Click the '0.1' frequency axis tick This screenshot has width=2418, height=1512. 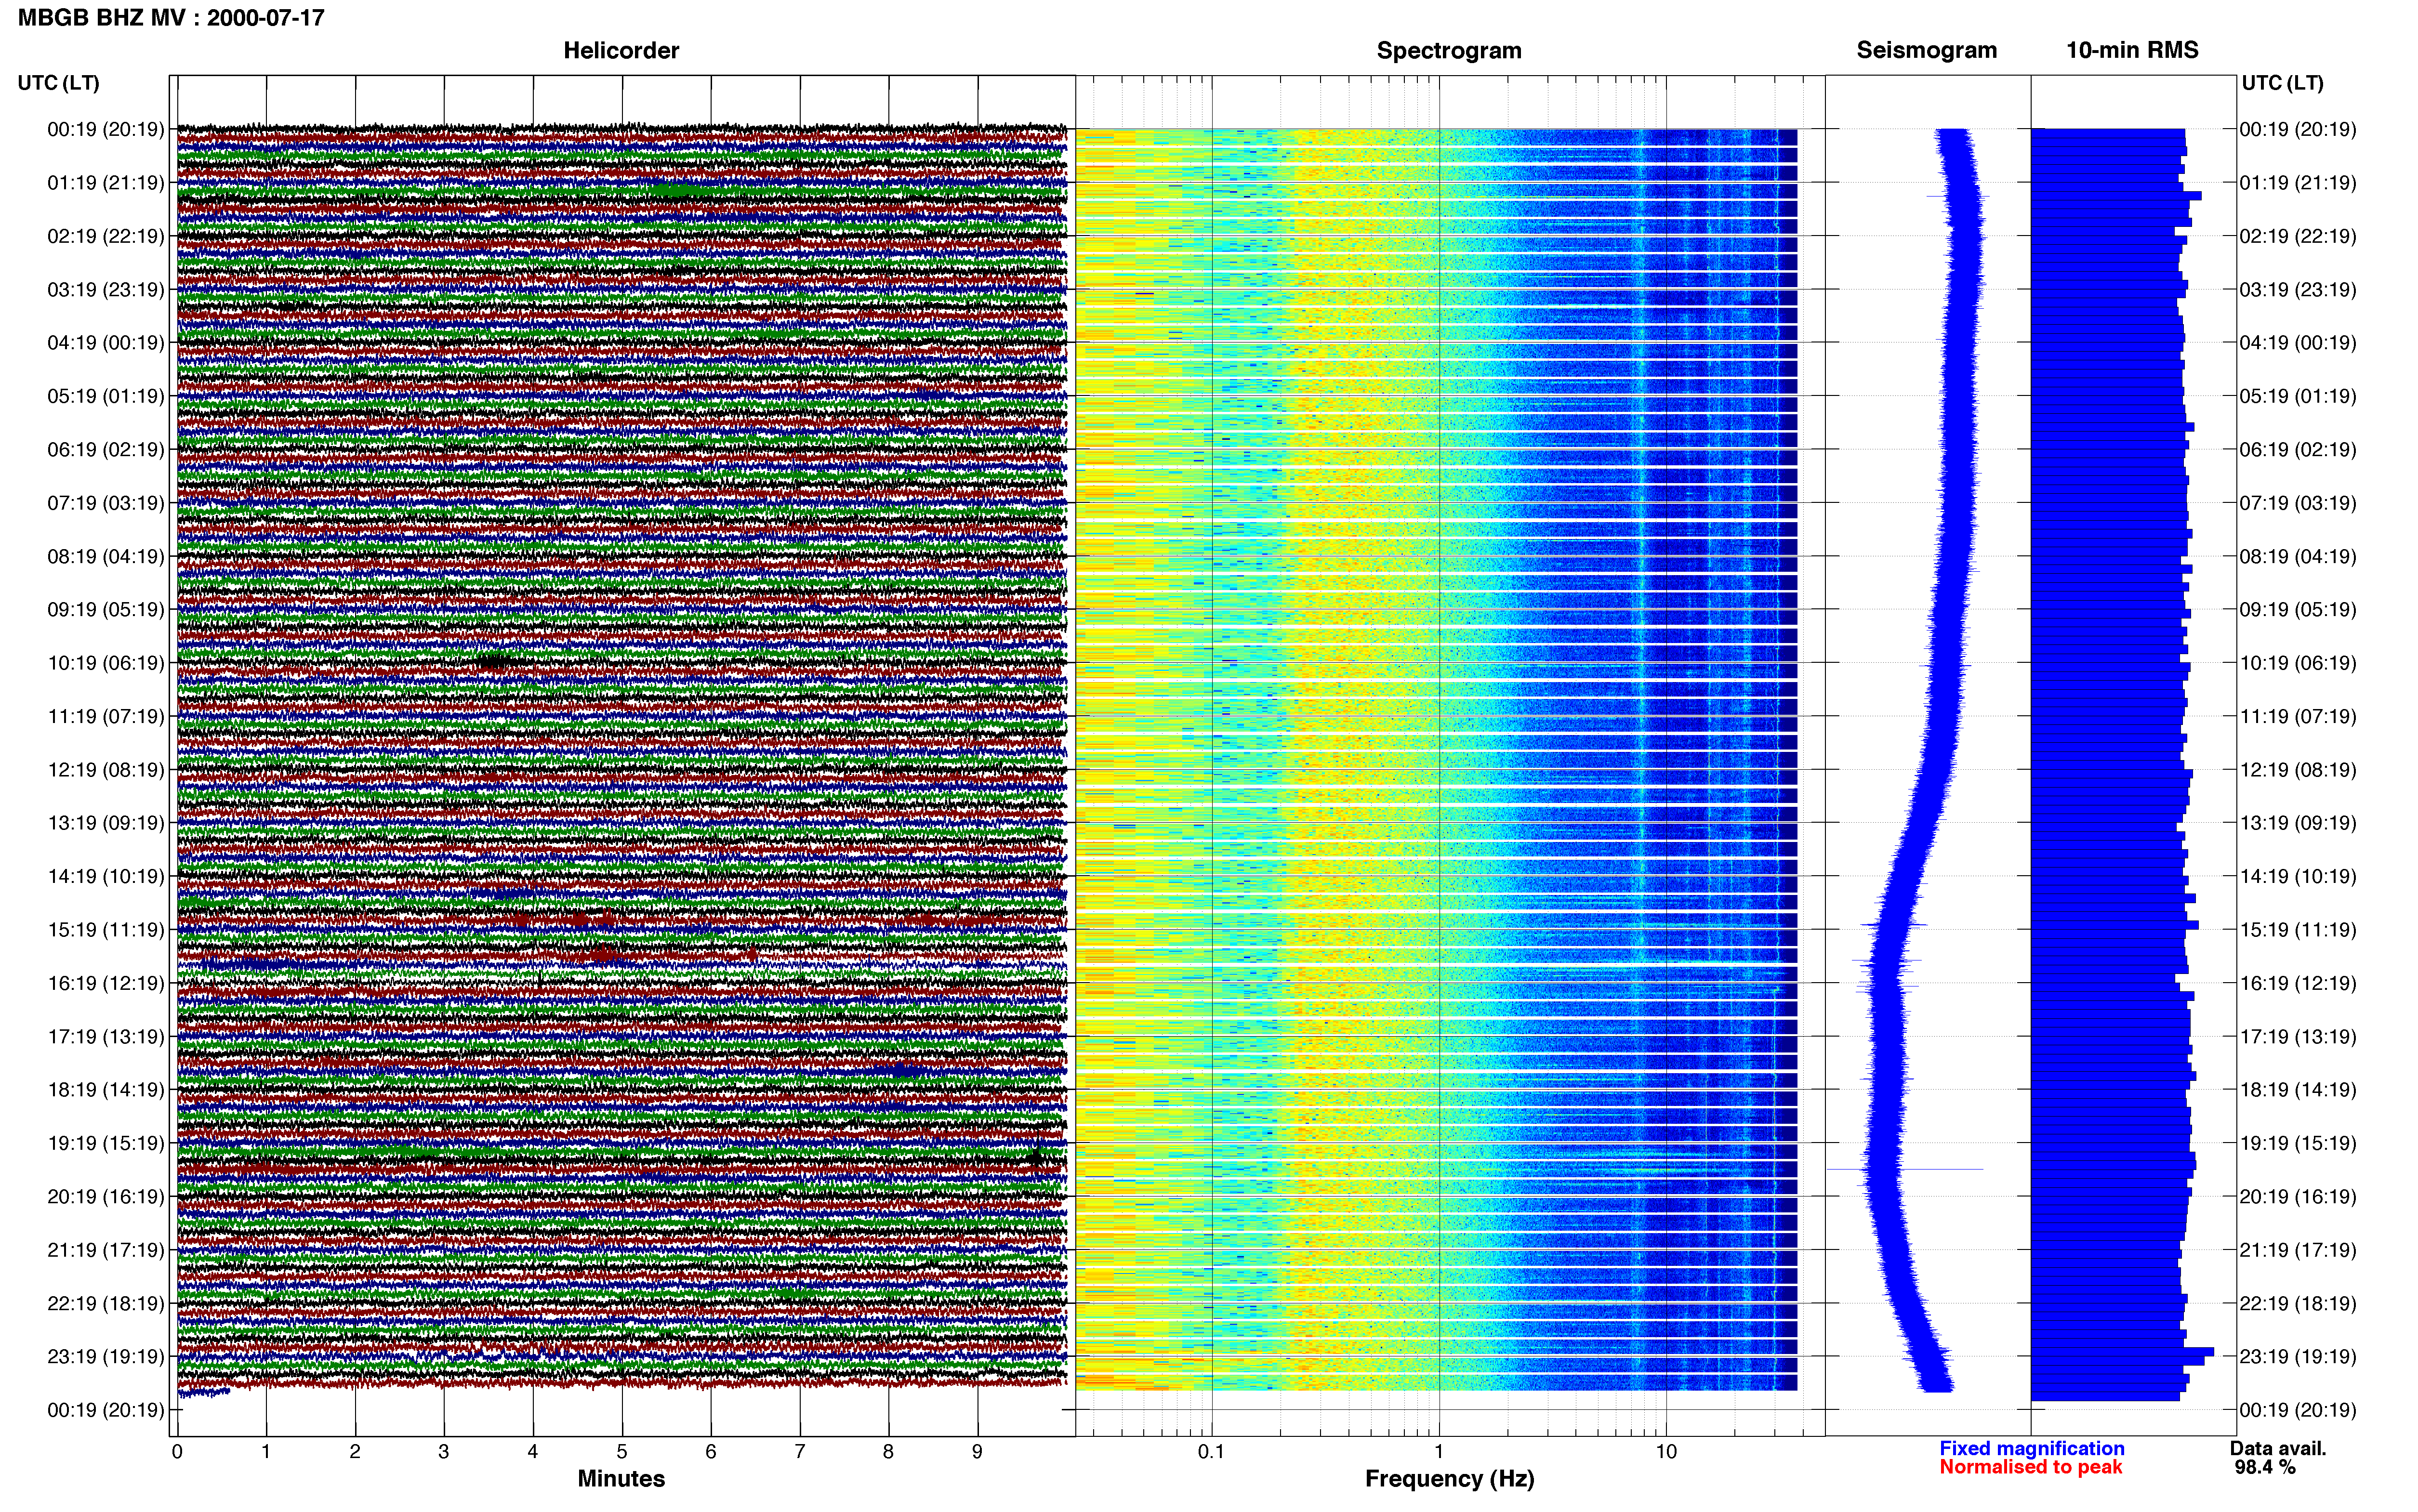(x=1211, y=1451)
